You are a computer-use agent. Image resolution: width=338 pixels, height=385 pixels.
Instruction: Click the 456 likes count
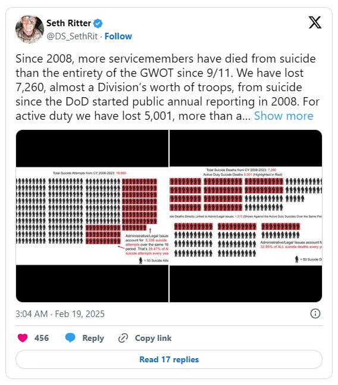[x=42, y=338]
